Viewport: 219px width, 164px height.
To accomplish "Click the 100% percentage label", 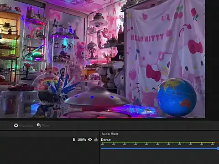I will pos(82,139).
